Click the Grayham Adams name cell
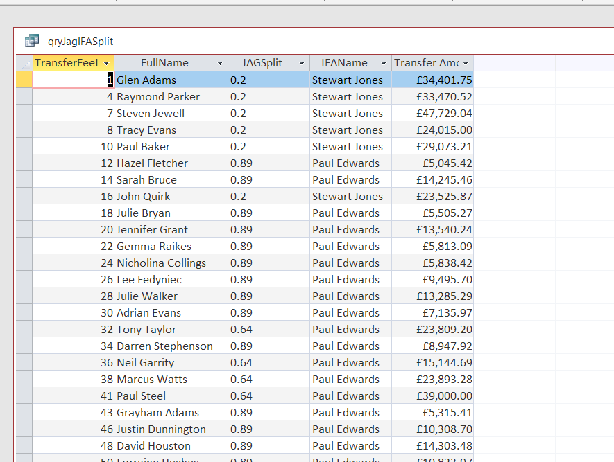614x462 pixels. pyautogui.click(x=171, y=412)
